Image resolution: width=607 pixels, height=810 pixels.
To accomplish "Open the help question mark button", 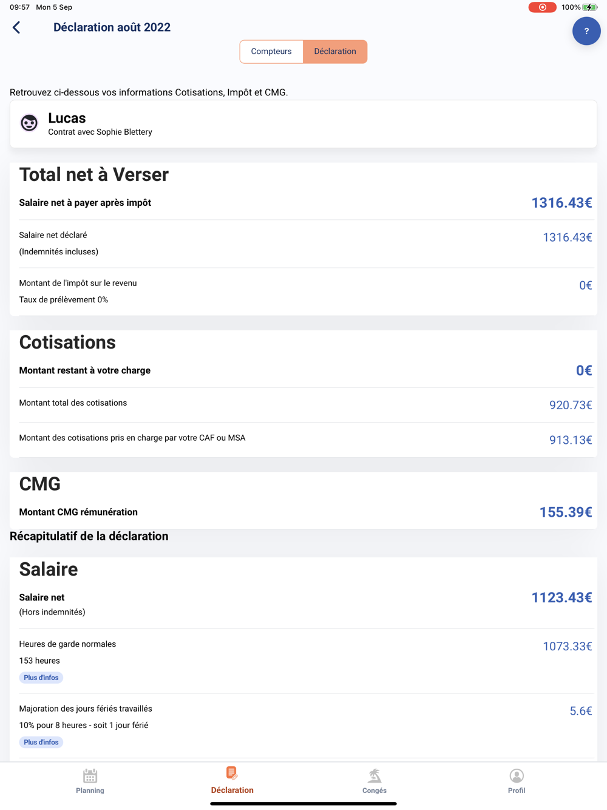I will pyautogui.click(x=586, y=31).
